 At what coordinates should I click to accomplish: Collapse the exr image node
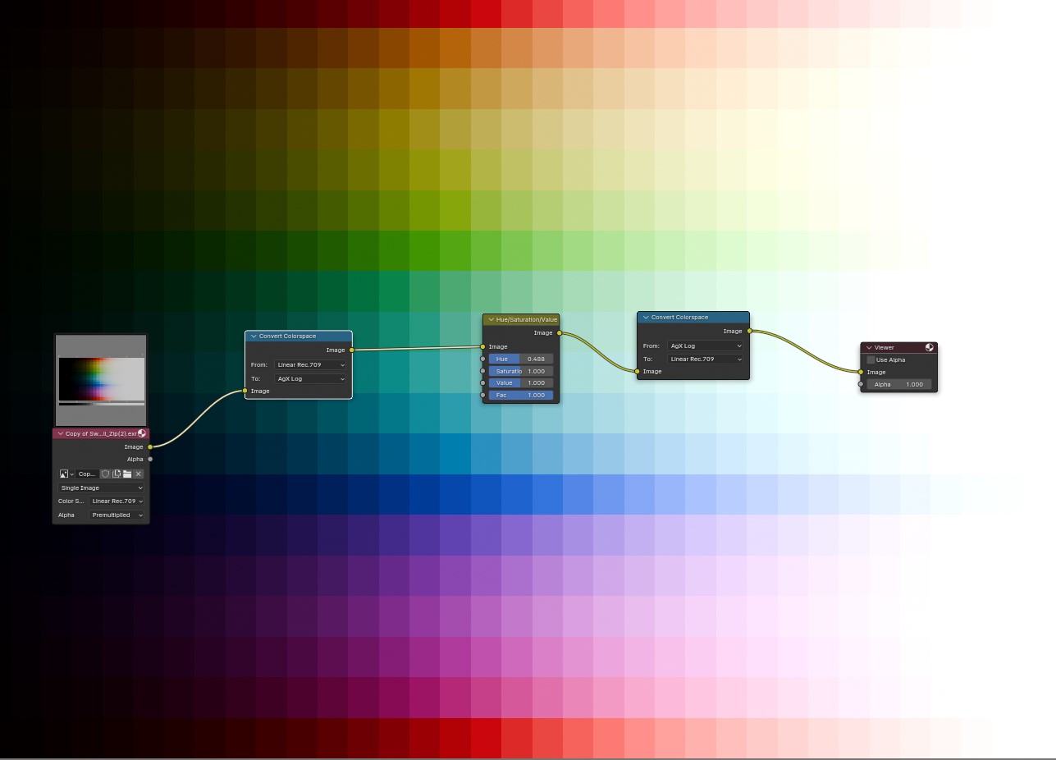(61, 433)
